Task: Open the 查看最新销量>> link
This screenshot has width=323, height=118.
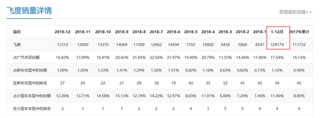Action: click(295, 12)
